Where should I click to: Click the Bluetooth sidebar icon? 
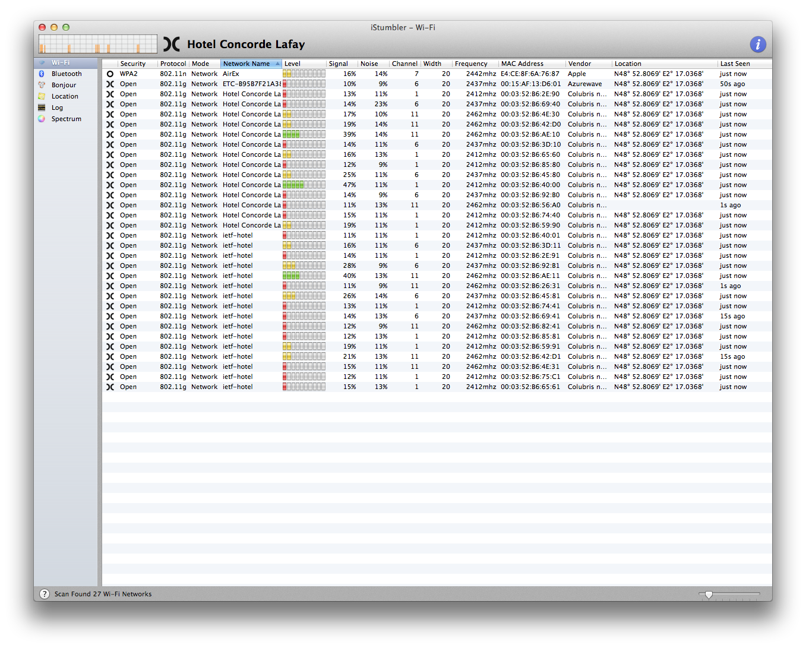[42, 74]
